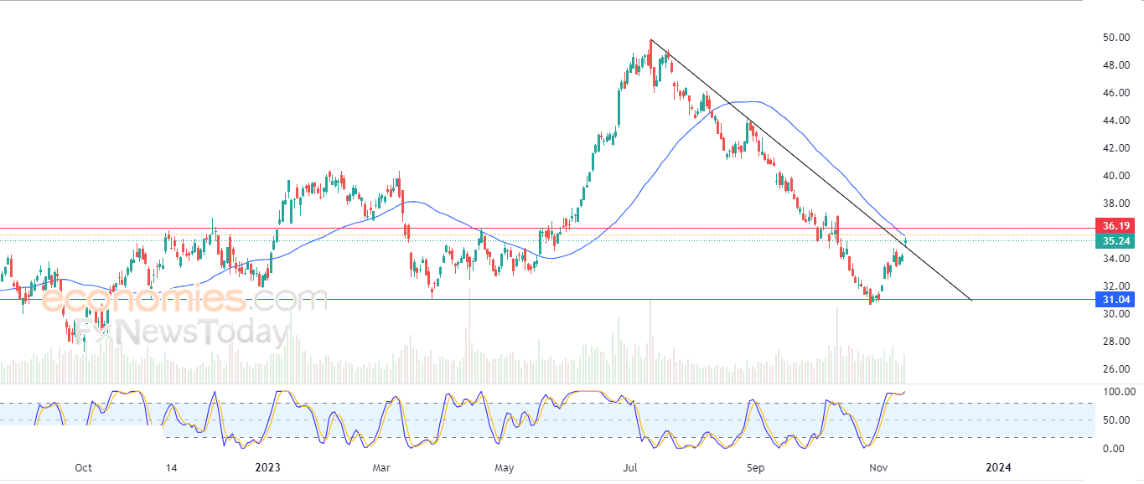The image size is (1144, 484).
Task: Click the Jul label on time axis
Action: point(632,467)
